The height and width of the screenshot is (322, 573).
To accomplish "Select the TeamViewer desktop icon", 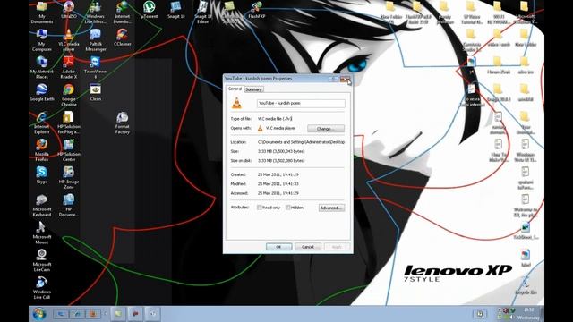I will coord(96,68).
